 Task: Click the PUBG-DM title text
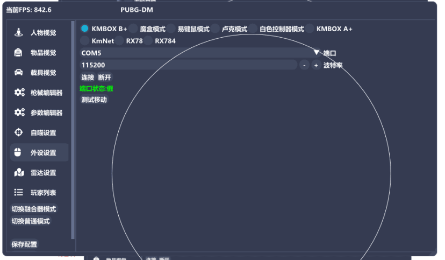coord(137,10)
